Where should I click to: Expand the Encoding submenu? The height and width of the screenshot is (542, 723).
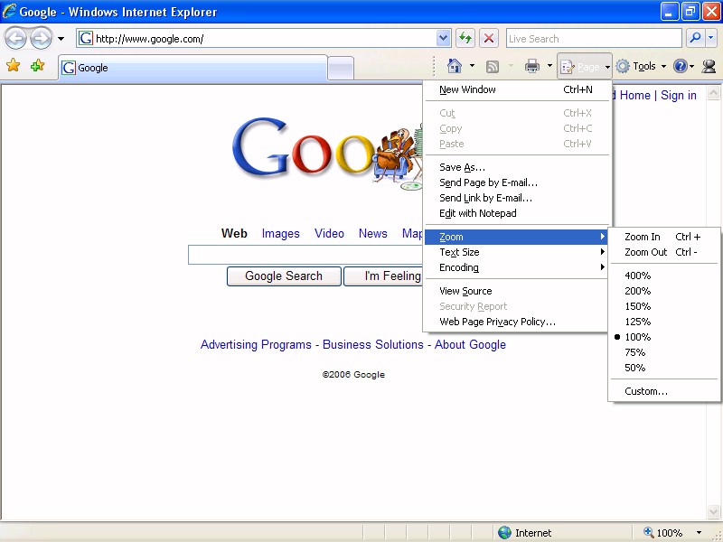[x=516, y=267]
